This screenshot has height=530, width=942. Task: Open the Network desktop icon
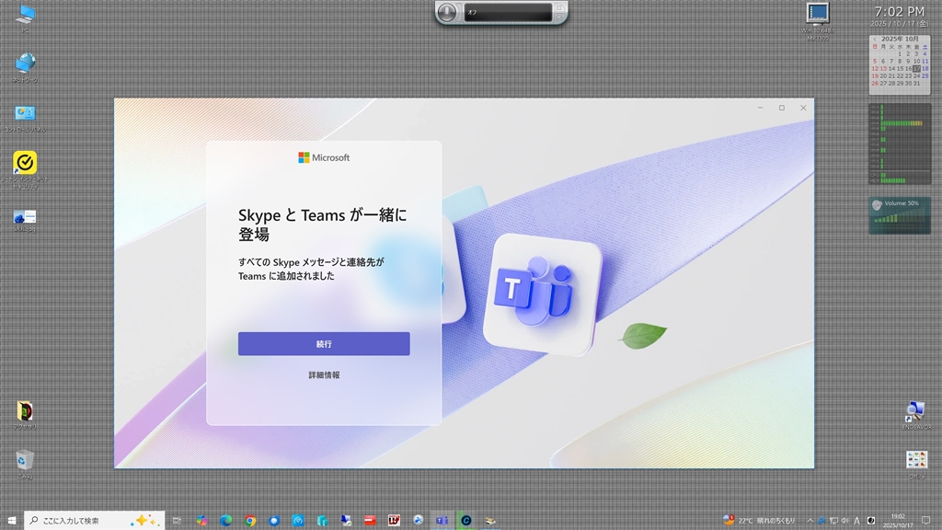click(25, 67)
